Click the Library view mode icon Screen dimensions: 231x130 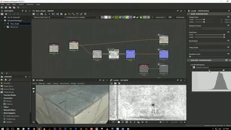[2, 80]
